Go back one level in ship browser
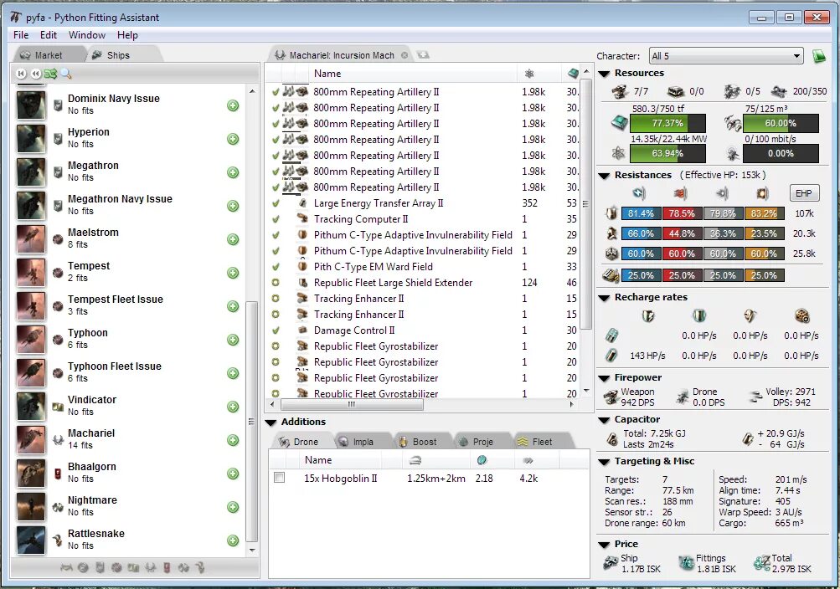Viewport: 840px width, 589px height. [x=35, y=74]
